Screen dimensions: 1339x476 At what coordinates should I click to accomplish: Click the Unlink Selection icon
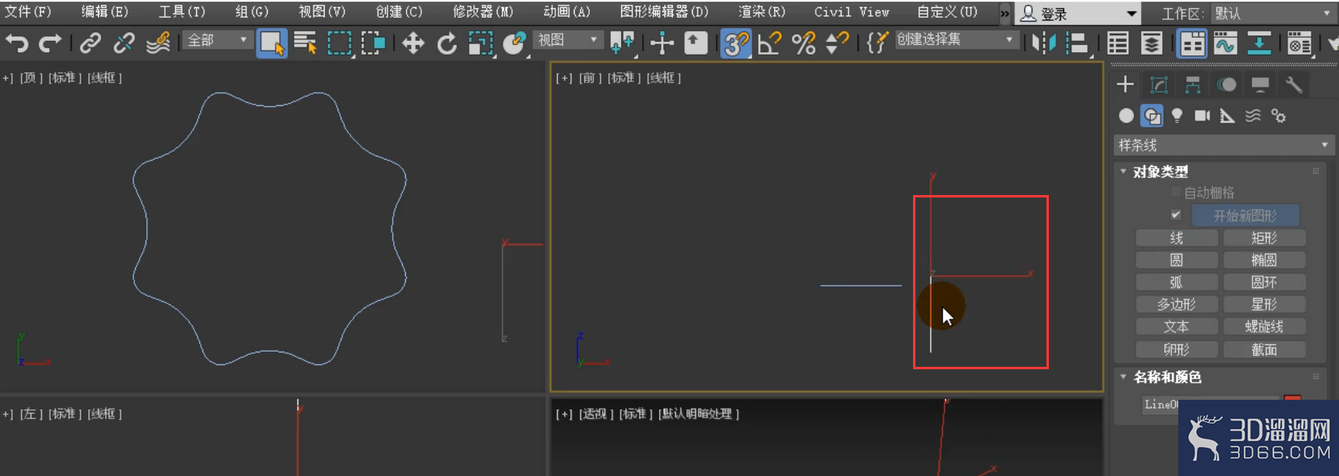coord(124,43)
